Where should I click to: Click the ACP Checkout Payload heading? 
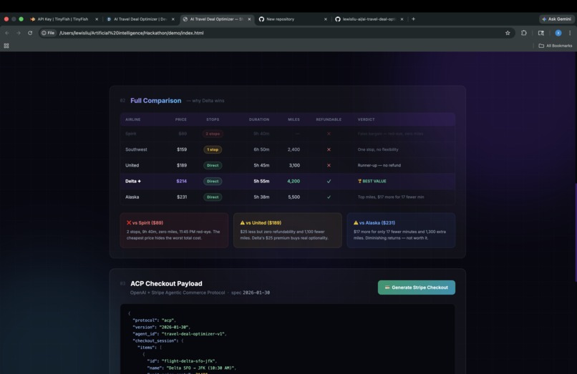coord(166,283)
